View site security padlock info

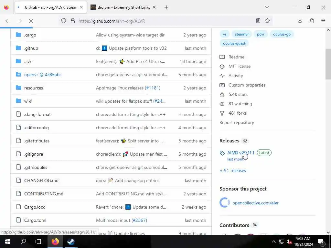point(73,21)
